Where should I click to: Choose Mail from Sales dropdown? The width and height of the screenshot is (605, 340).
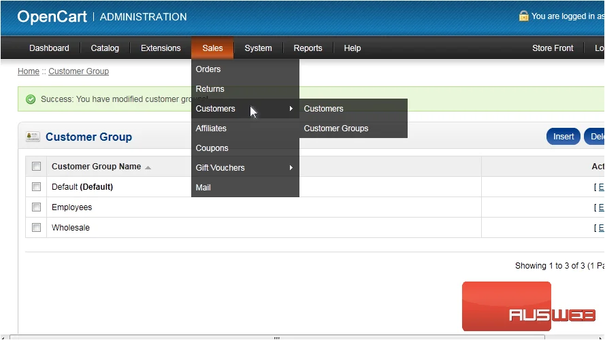click(x=245, y=188)
